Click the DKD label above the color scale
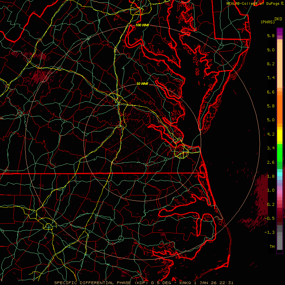Screen dimensions: 285x285 coord(278,19)
